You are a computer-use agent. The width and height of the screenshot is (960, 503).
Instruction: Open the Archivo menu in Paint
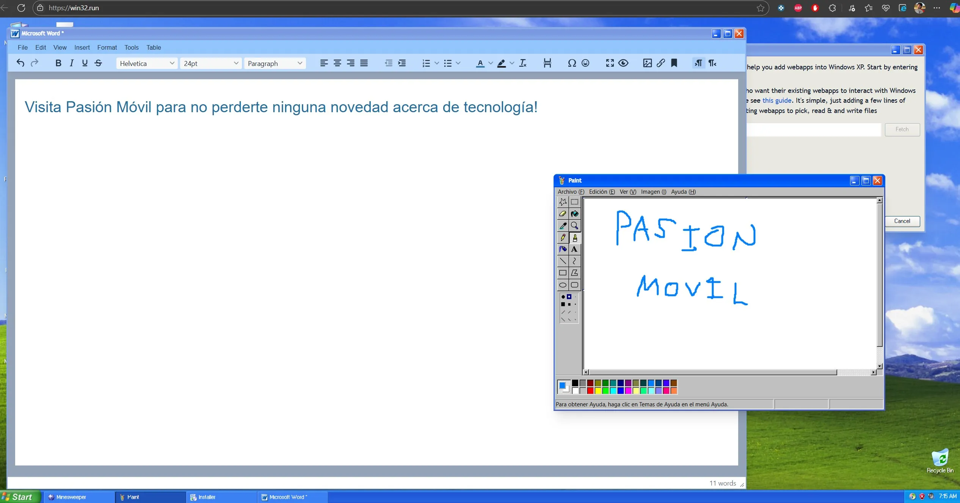(x=571, y=192)
